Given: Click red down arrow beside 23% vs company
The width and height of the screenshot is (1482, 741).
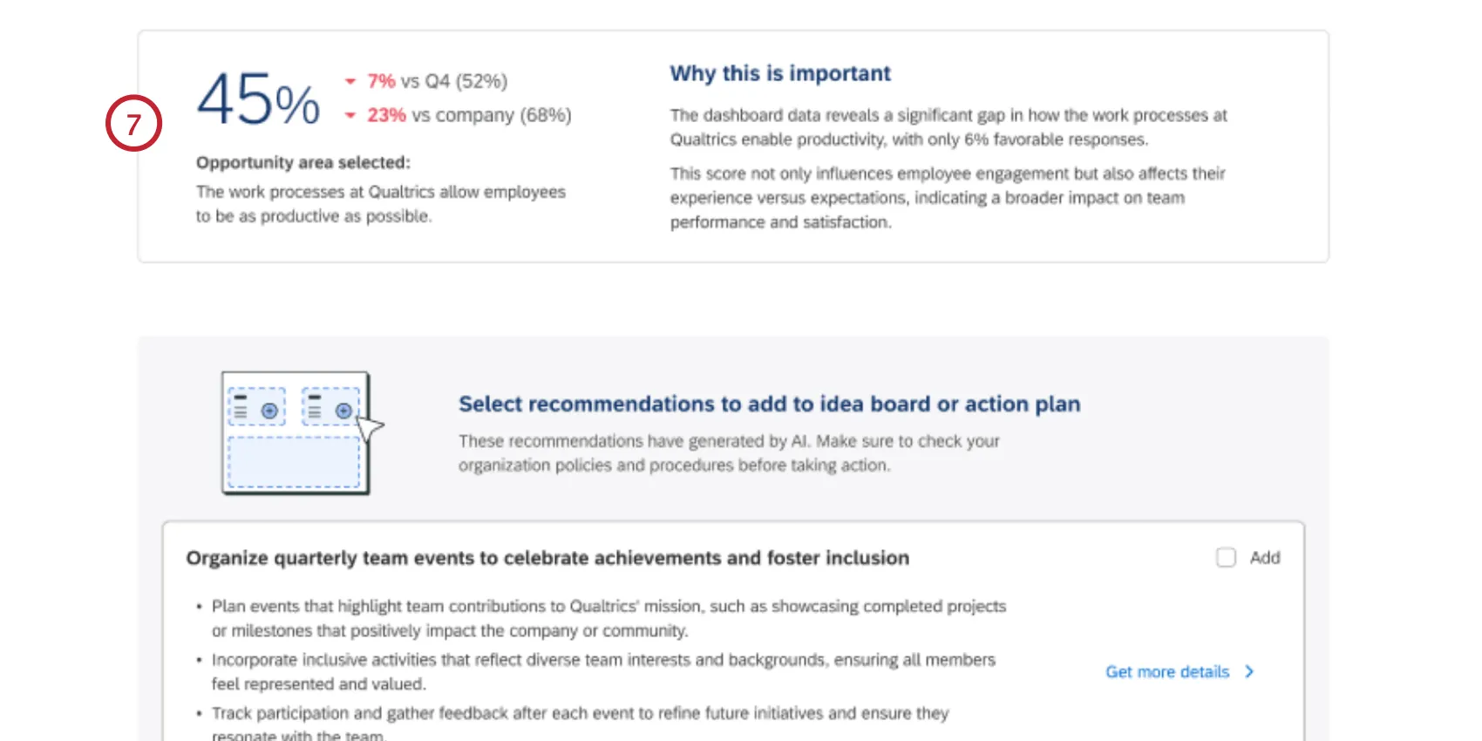Looking at the screenshot, I should [350, 115].
